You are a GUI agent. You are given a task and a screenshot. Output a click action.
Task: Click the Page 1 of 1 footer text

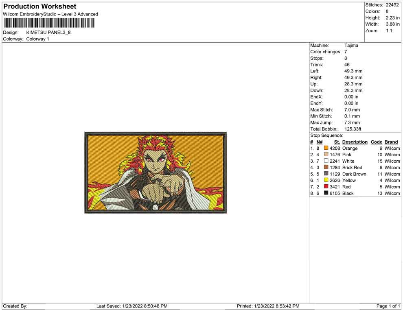(x=388, y=306)
